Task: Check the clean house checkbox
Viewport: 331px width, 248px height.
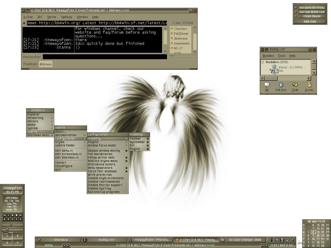Action: click(296, 16)
